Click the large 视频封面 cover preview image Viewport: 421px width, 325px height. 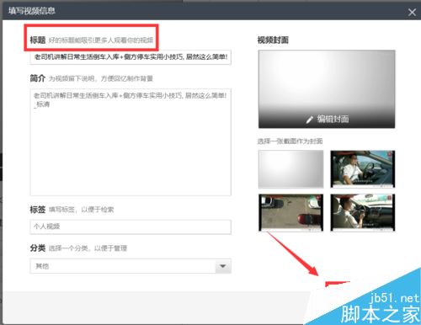327,89
